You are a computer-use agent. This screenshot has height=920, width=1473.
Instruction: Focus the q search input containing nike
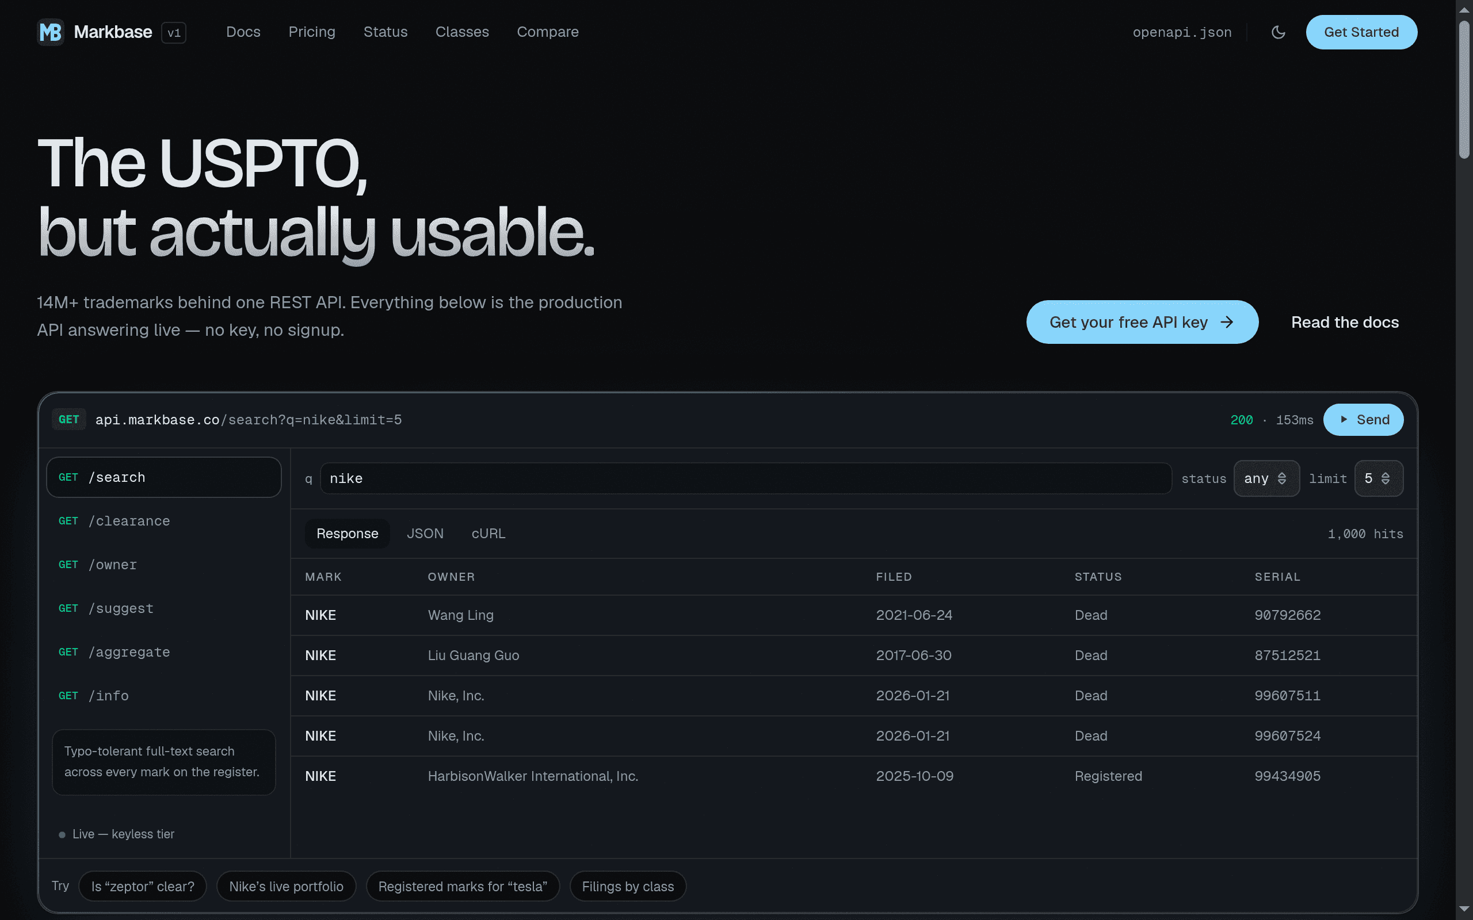[746, 478]
